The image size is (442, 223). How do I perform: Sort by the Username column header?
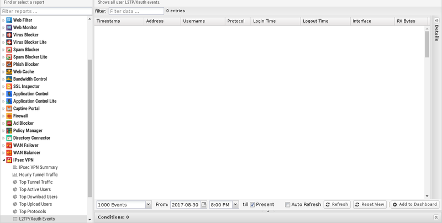(x=203, y=21)
